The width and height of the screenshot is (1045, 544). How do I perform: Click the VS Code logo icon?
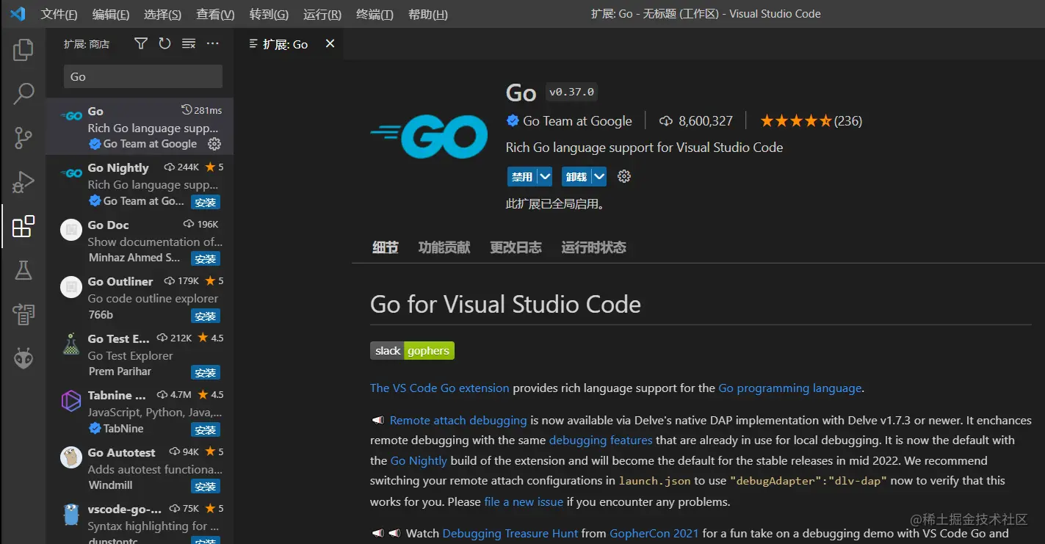pos(18,14)
